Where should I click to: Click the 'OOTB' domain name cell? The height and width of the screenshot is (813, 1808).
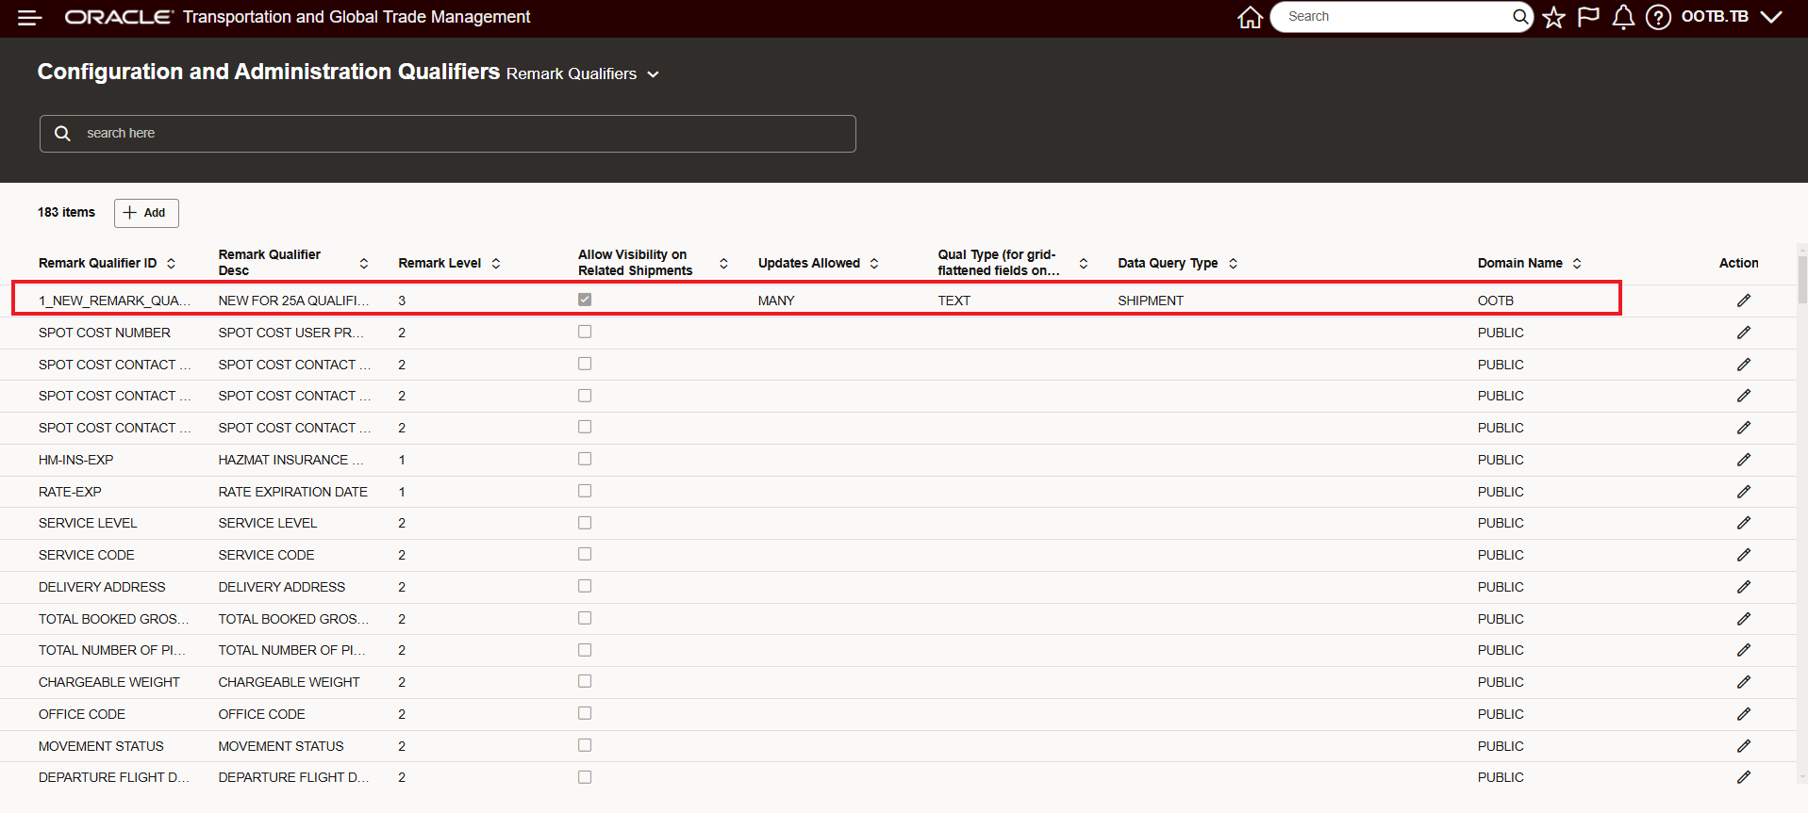(x=1496, y=301)
